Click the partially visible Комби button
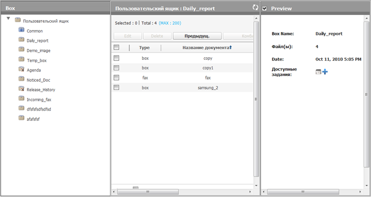This screenshot has height=197, width=371. [x=238, y=36]
